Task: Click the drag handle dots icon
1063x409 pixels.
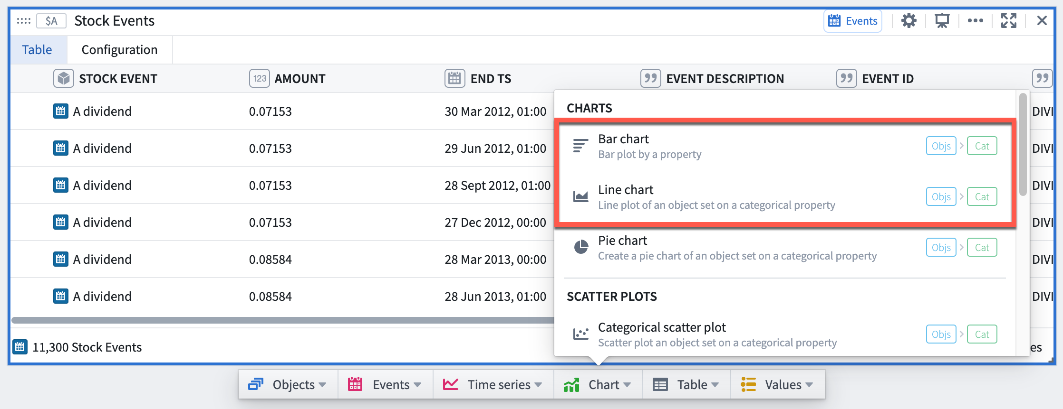Action: (x=24, y=21)
